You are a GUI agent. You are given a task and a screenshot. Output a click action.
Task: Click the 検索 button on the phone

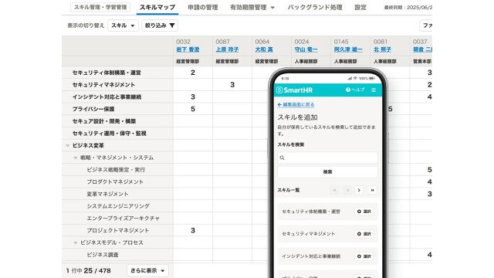point(327,171)
